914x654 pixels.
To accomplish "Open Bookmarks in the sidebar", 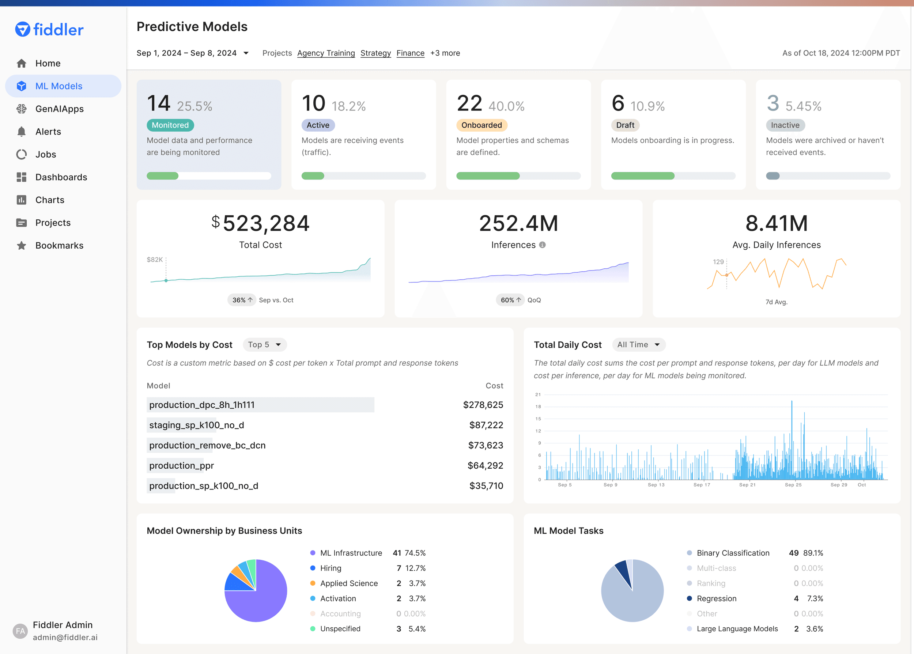I will coord(63,246).
